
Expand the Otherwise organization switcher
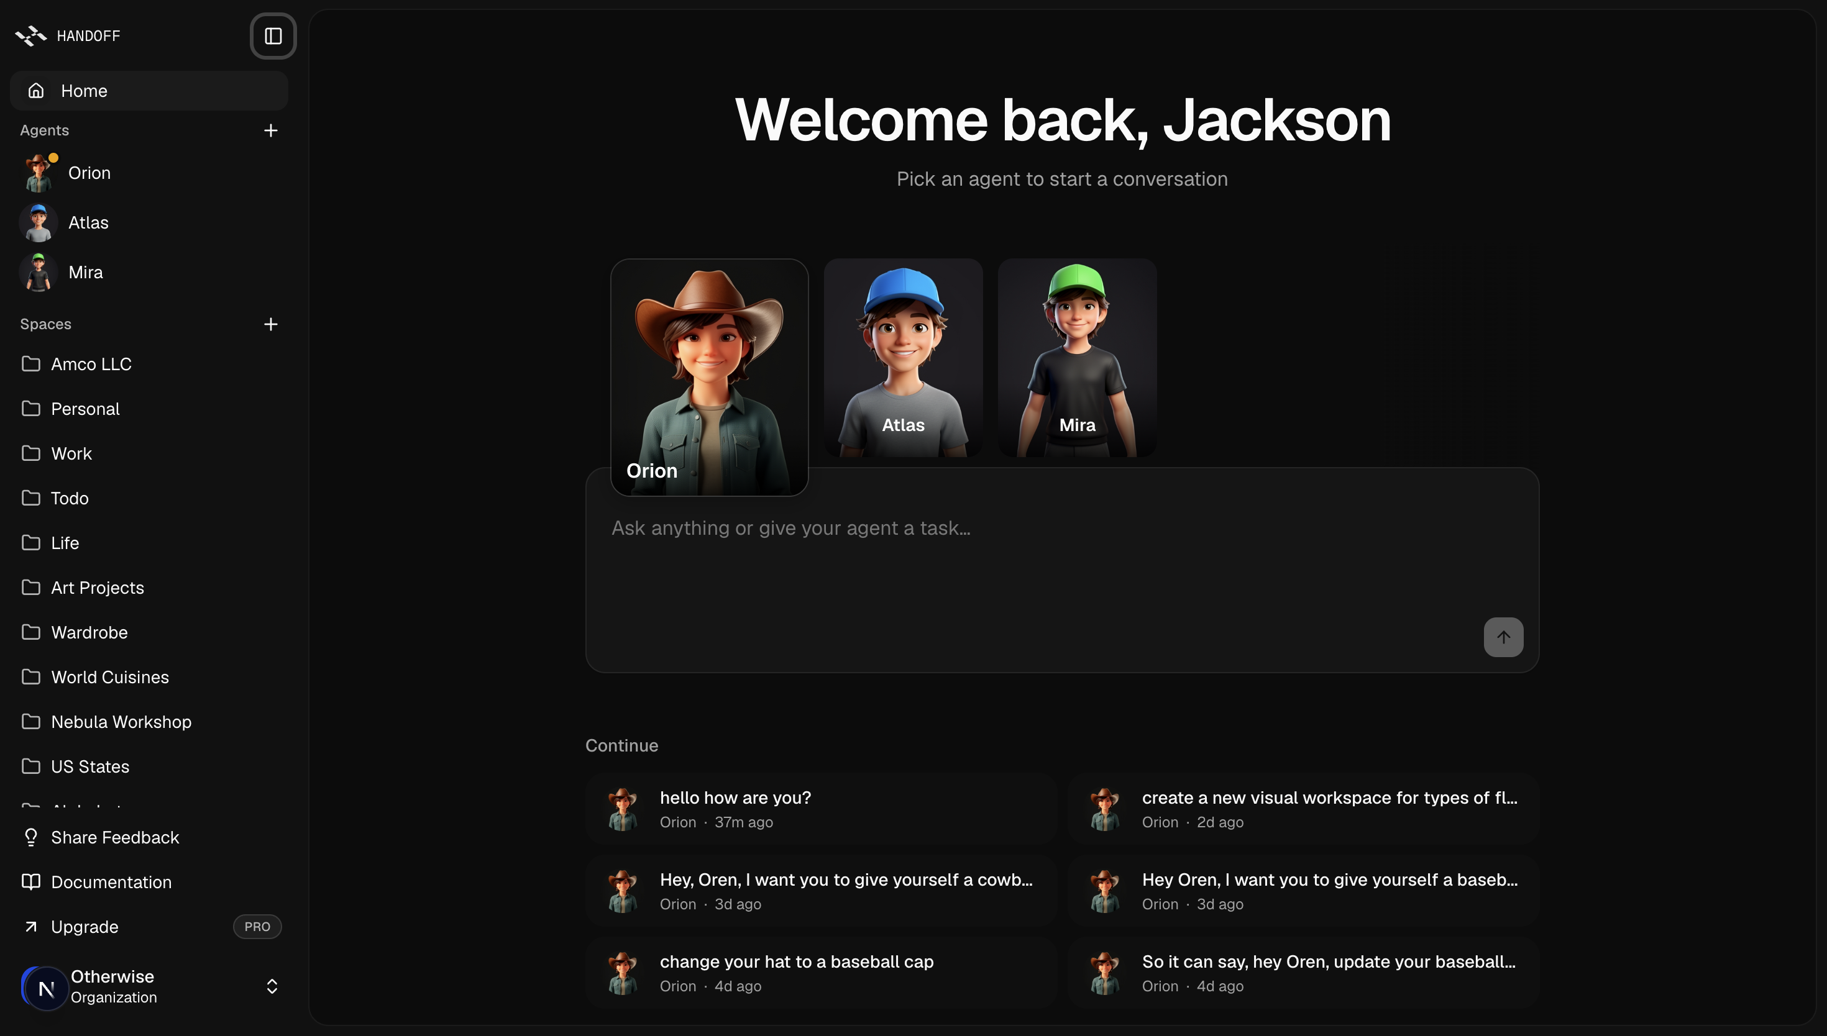(272, 986)
